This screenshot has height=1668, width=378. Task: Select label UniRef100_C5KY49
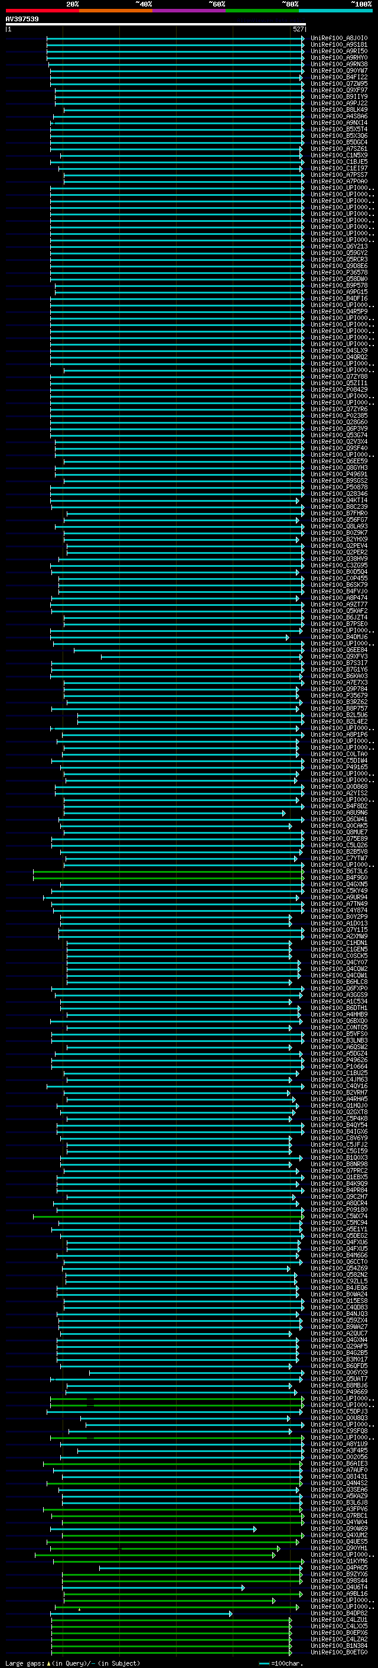(339, 891)
